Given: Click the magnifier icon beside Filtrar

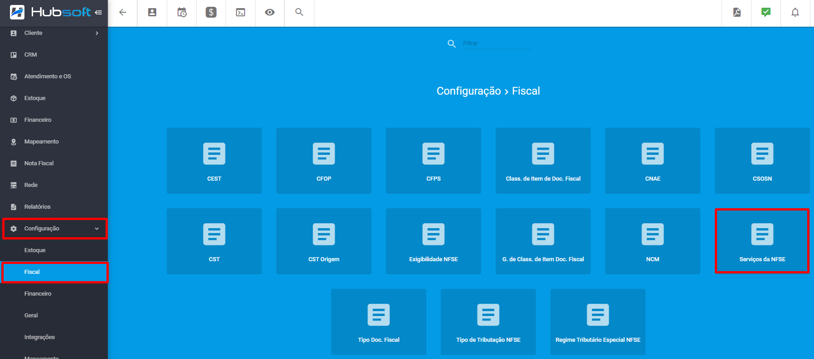Looking at the screenshot, I should tap(452, 44).
